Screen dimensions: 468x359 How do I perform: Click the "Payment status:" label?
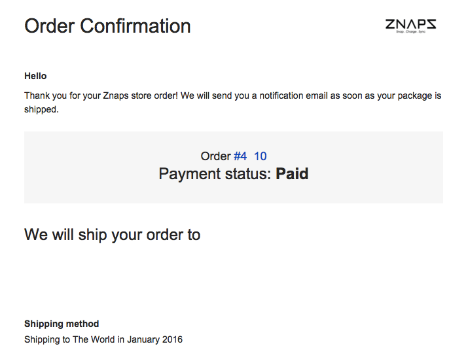[215, 174]
